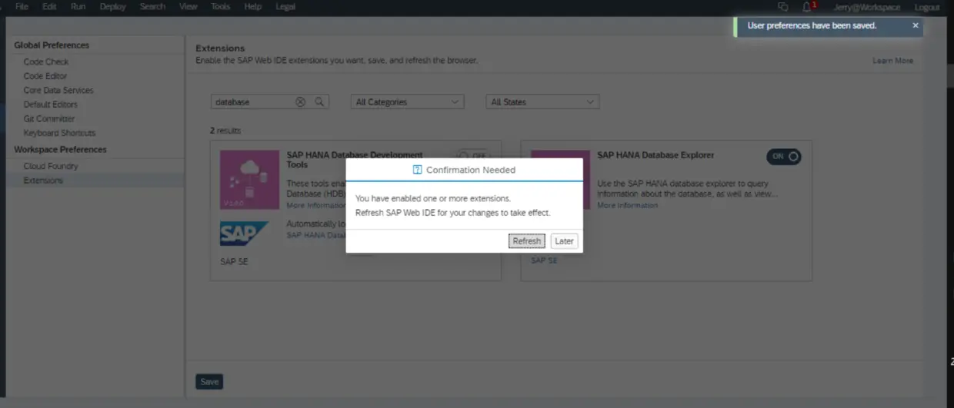954x408 pixels.
Task: Open the chat feedback icon in the header
Action: click(x=783, y=6)
